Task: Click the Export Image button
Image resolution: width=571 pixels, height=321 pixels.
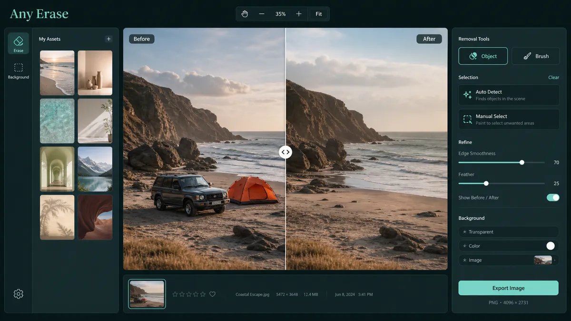Action: [x=508, y=288]
